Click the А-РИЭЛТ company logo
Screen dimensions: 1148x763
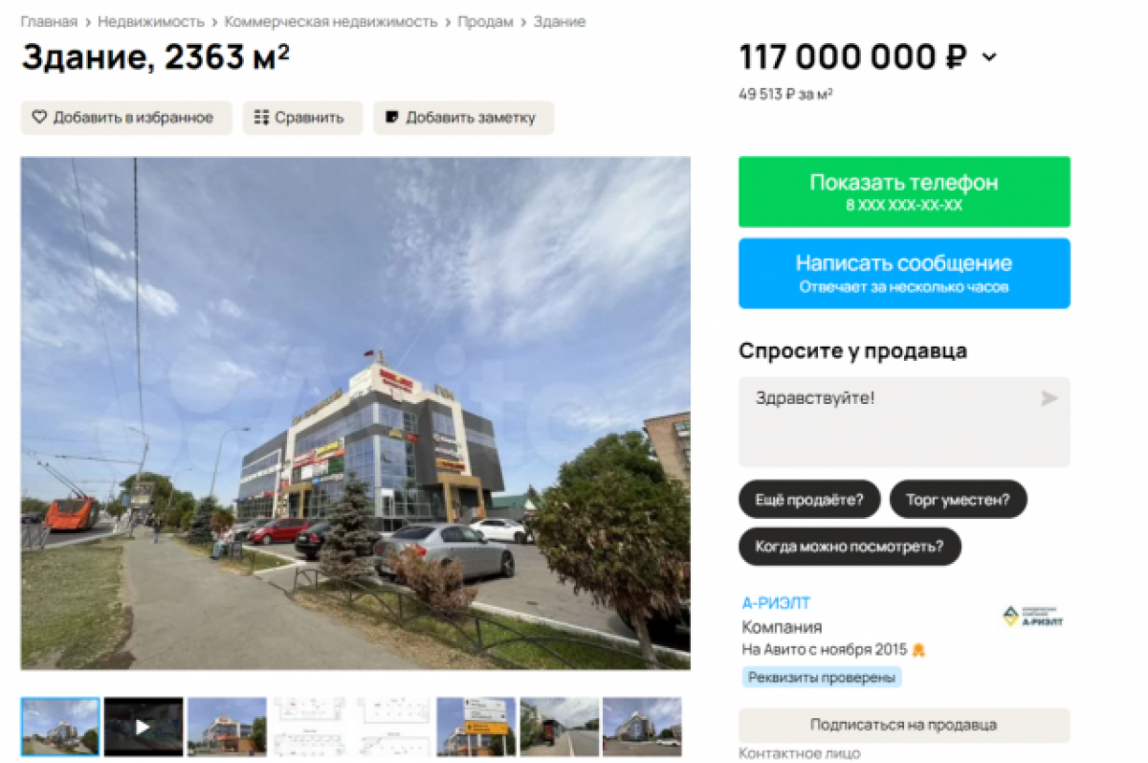click(1033, 617)
